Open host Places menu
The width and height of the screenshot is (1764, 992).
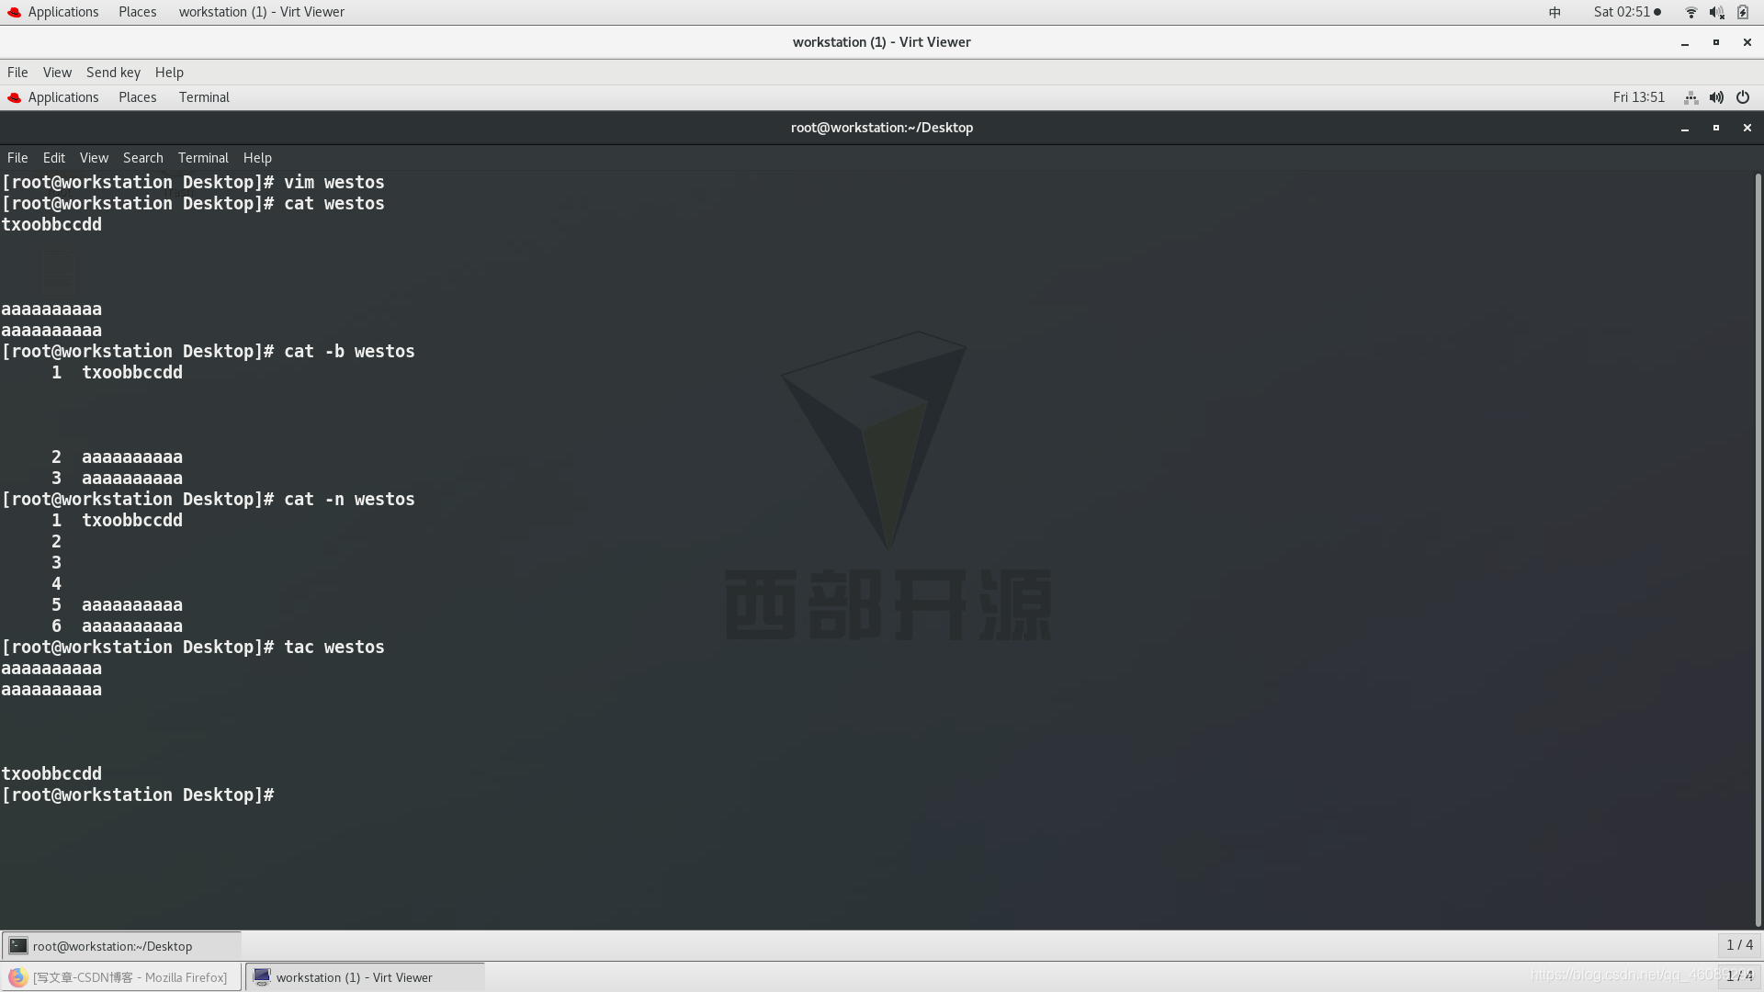(x=137, y=12)
